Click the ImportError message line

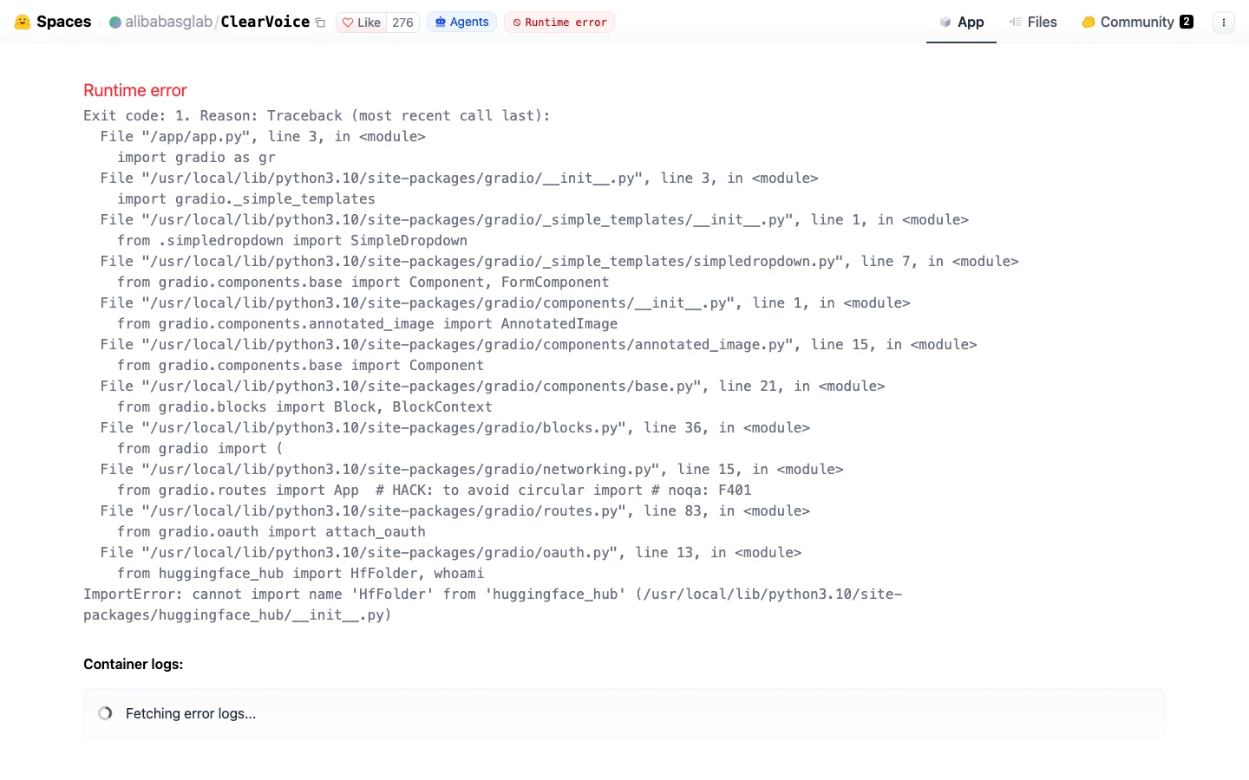[x=493, y=605]
